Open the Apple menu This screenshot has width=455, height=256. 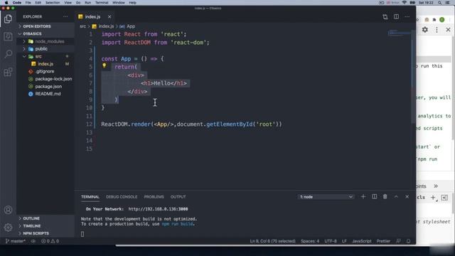pyautogui.click(x=6, y=2)
